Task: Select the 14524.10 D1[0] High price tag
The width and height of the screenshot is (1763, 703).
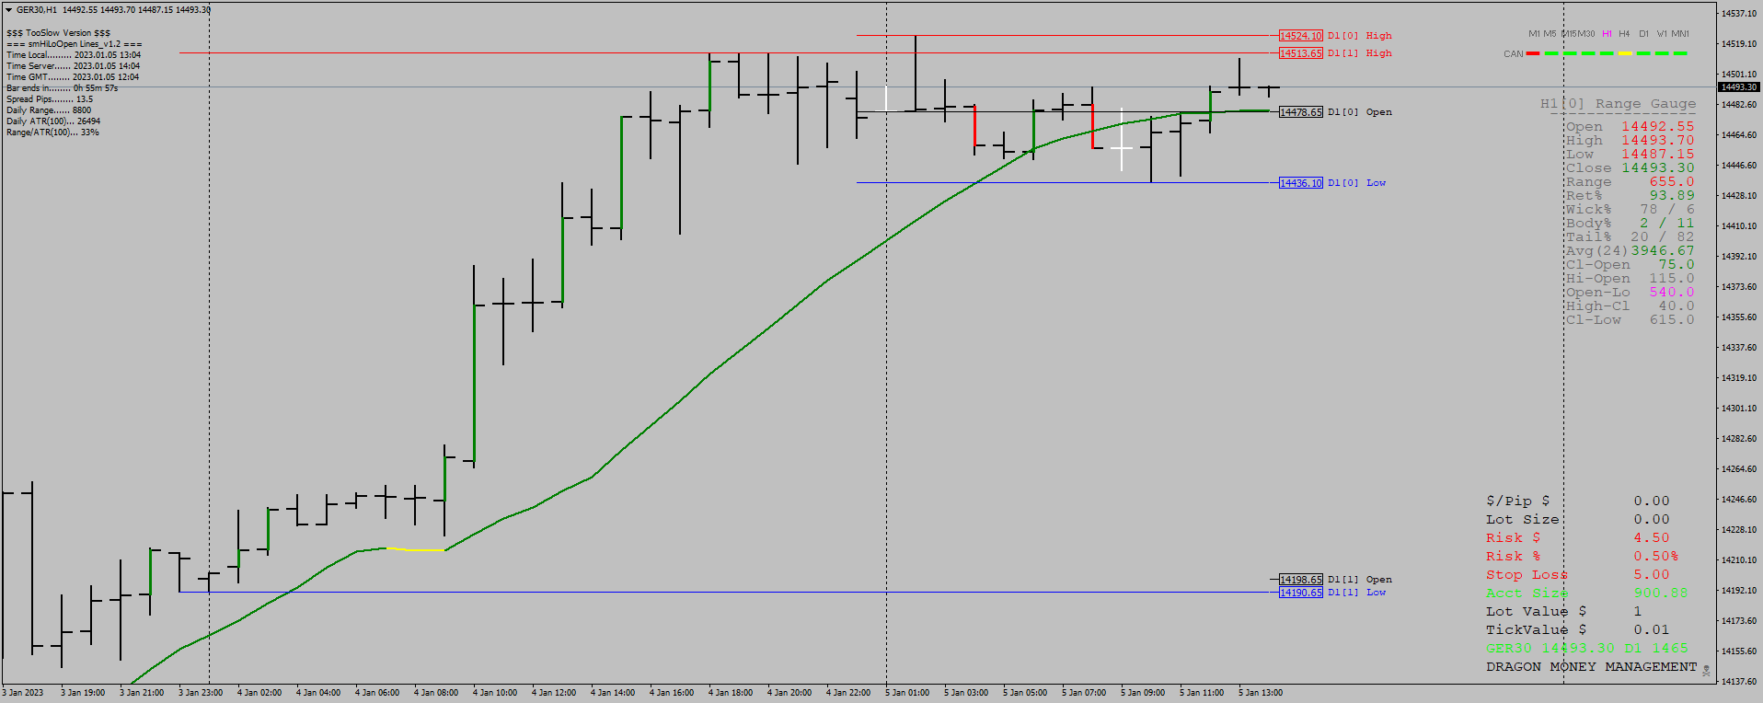Action: click(x=1301, y=36)
